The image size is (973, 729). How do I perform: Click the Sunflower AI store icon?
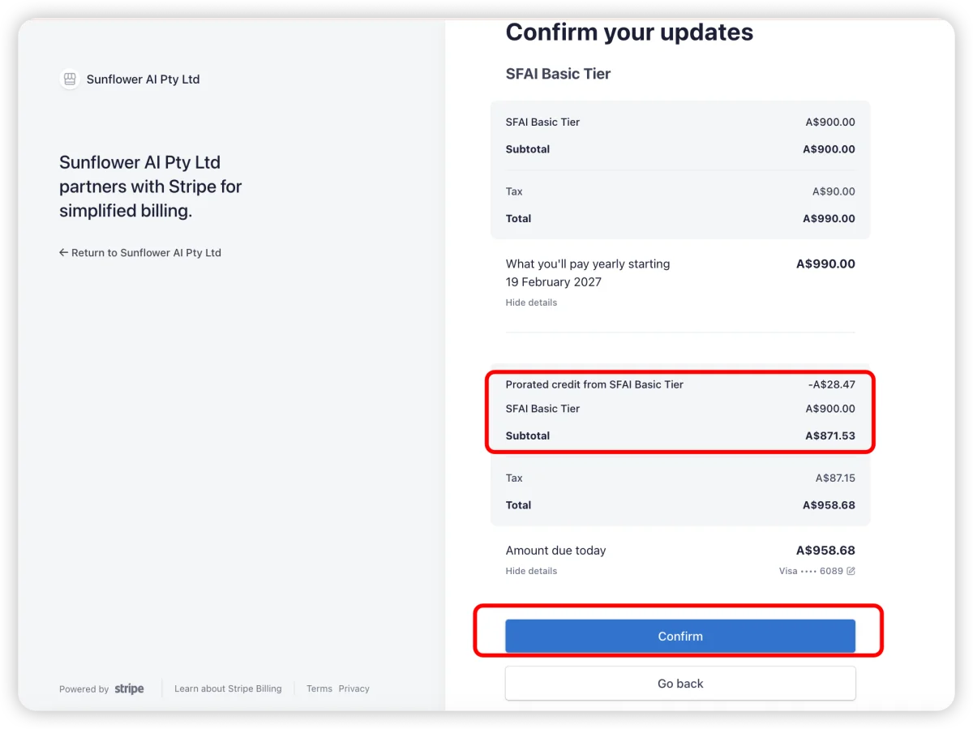(x=70, y=79)
